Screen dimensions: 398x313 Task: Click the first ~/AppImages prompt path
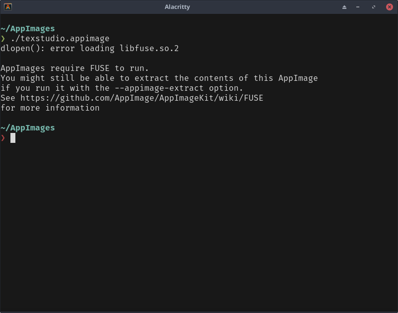coord(28,29)
